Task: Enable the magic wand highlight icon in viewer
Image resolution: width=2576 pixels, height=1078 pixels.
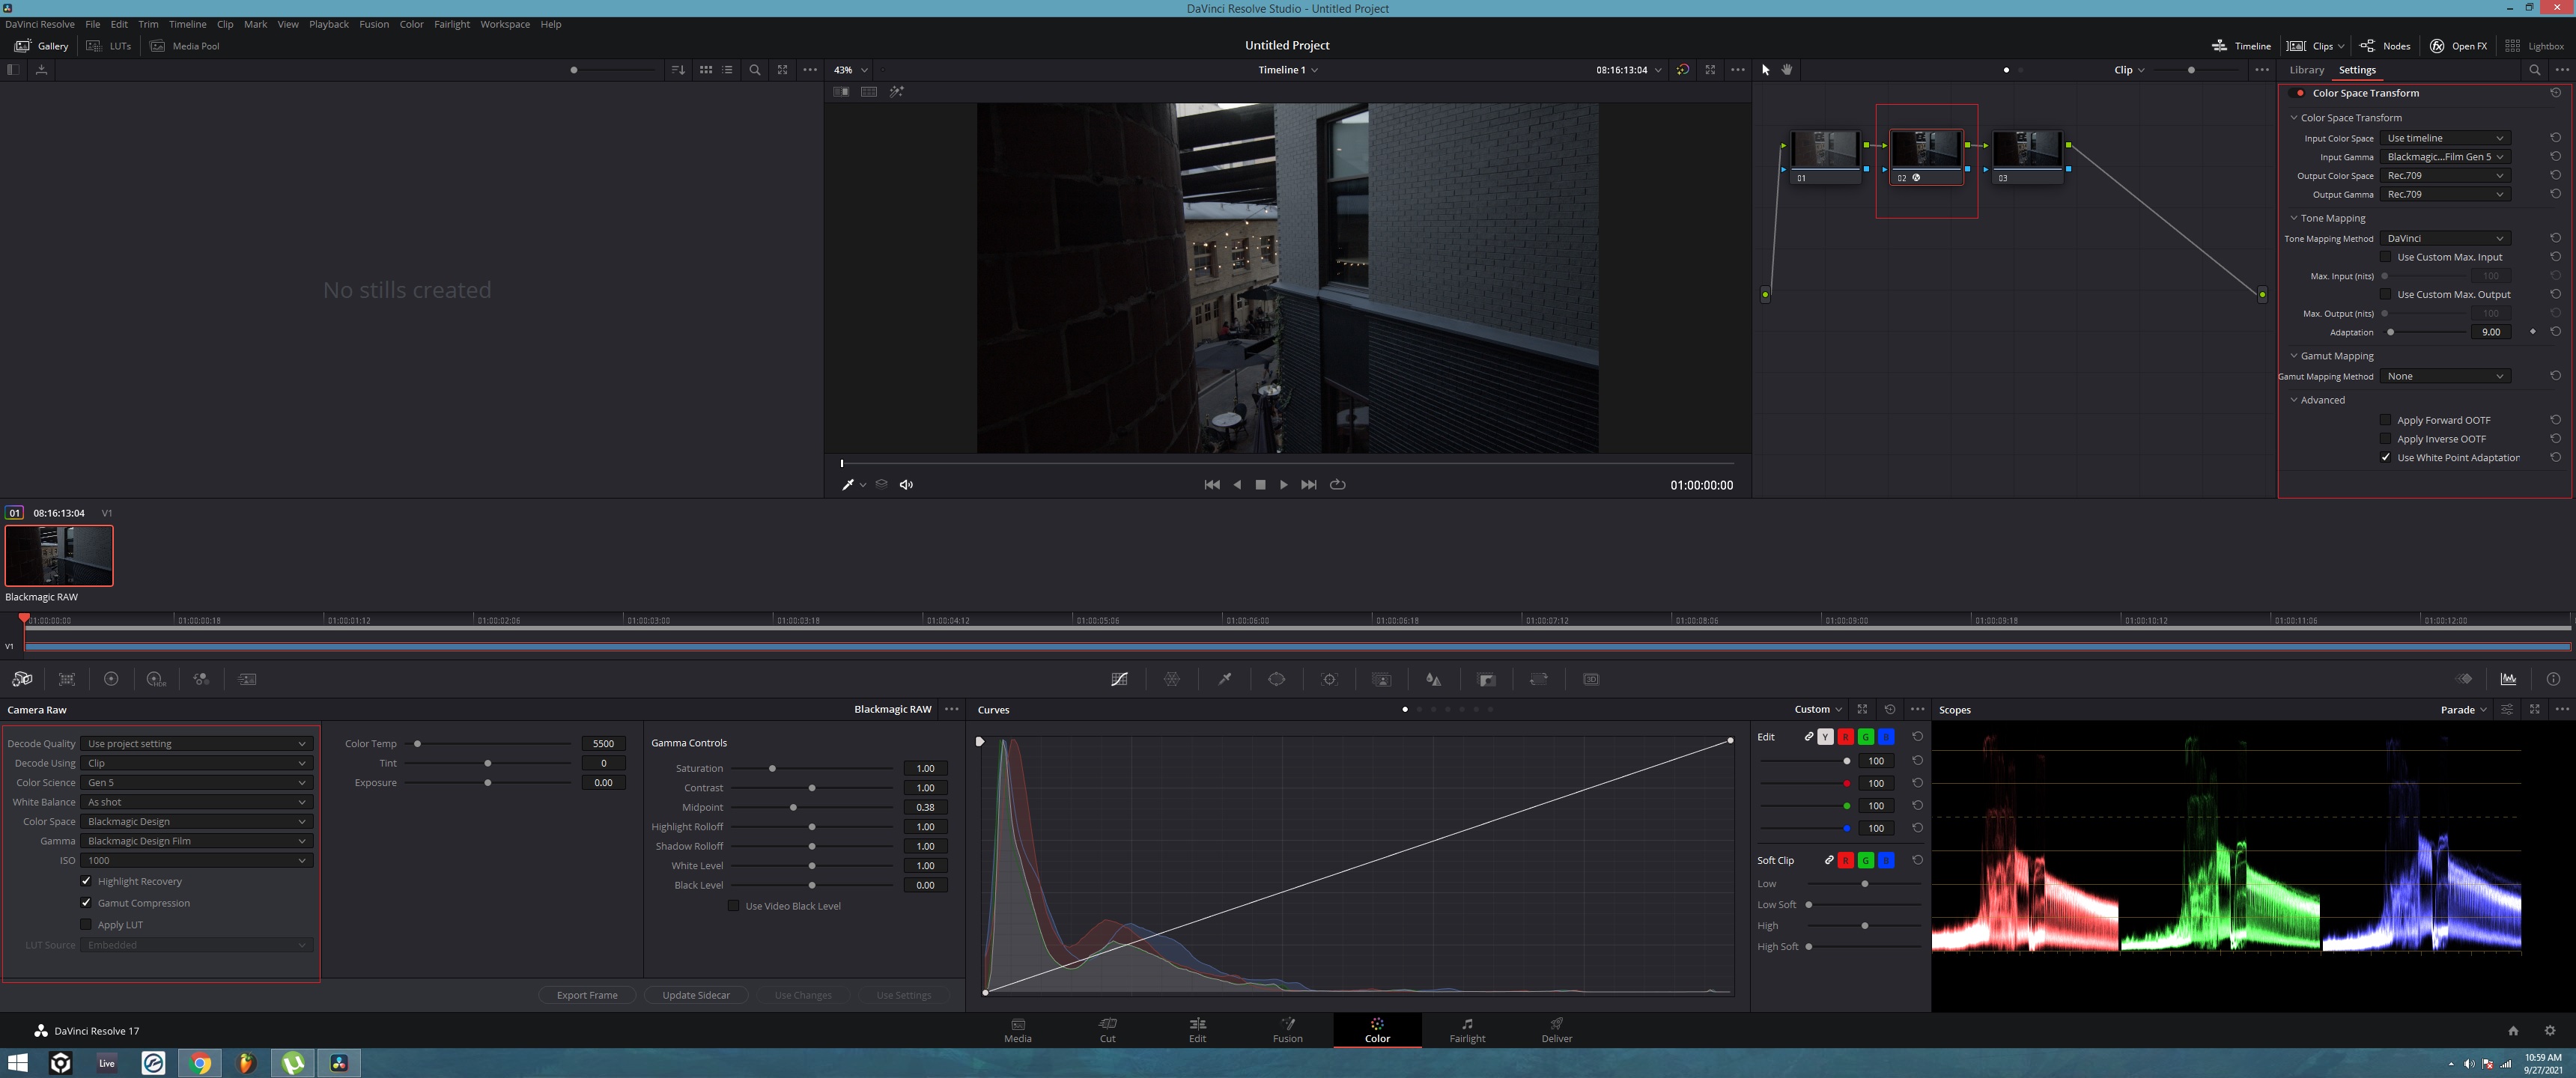Action: (896, 92)
